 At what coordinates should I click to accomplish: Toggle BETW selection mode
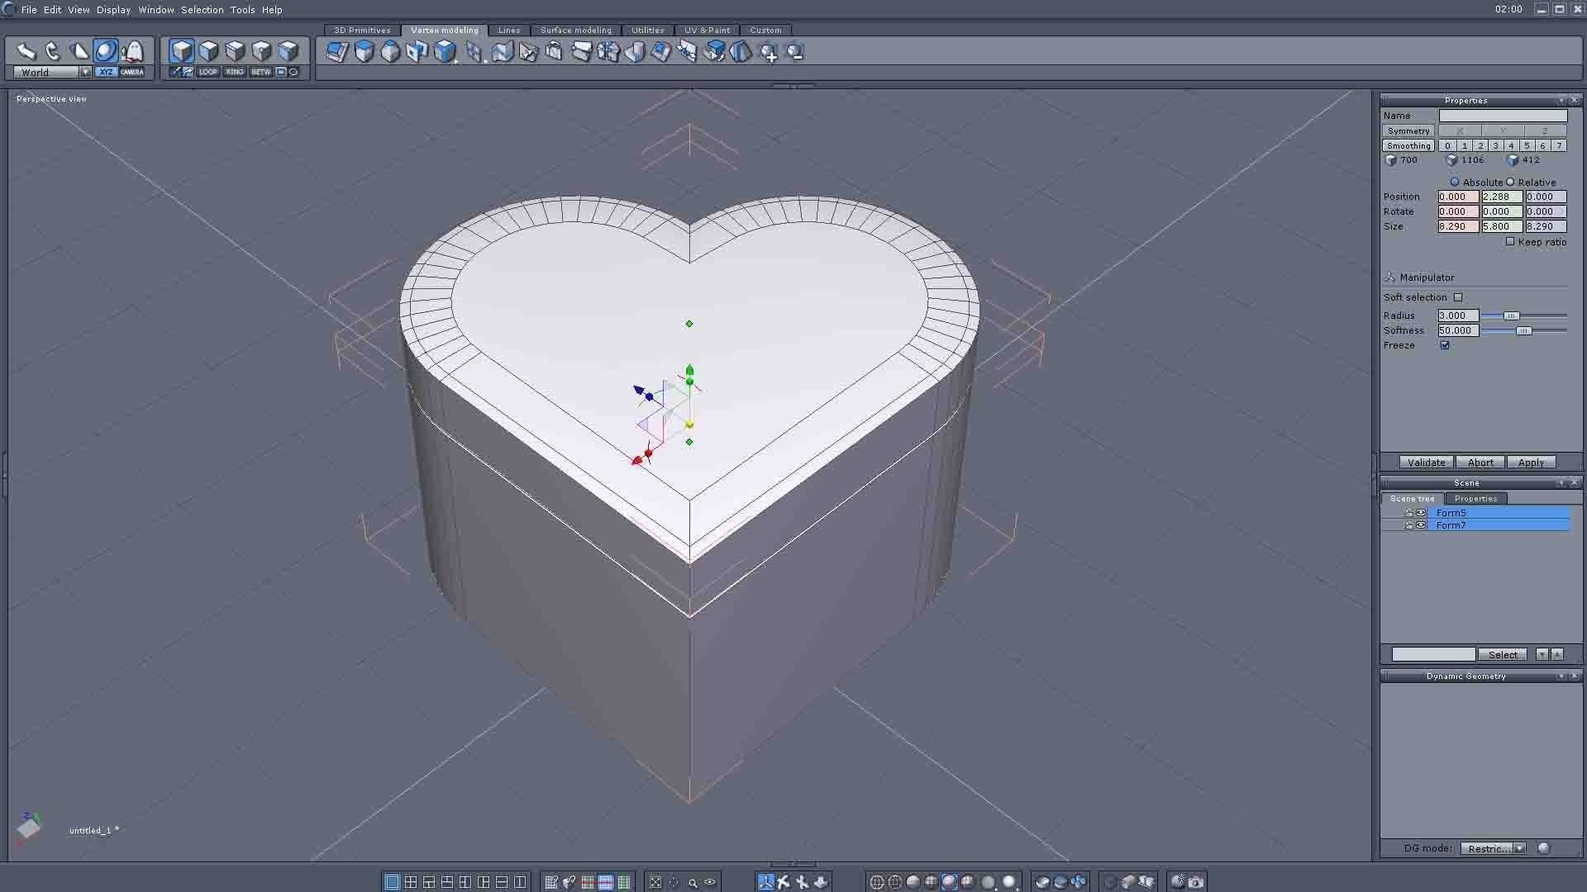pyautogui.click(x=261, y=72)
